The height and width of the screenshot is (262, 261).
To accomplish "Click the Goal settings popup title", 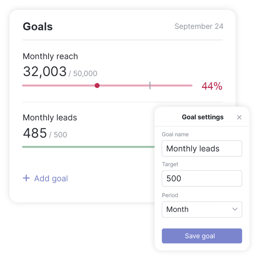I will (203, 117).
